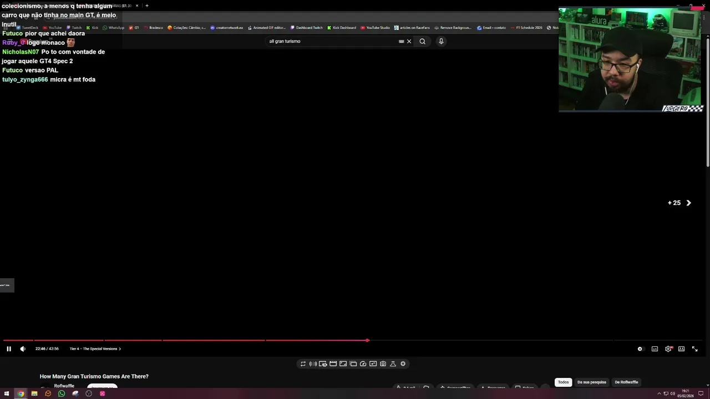The width and height of the screenshot is (710, 399).
Task: Open Chrome from the taskbar
Action: tap(21, 393)
